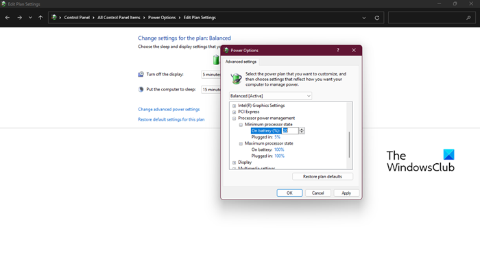Screen dimensions: 480x253
Task: Click Cancel in Power Options dialog
Action: coord(317,193)
